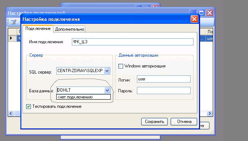The image size is (248, 141).
Task: Expand the SQL сервер dropdown
Action: pyautogui.click(x=107, y=71)
